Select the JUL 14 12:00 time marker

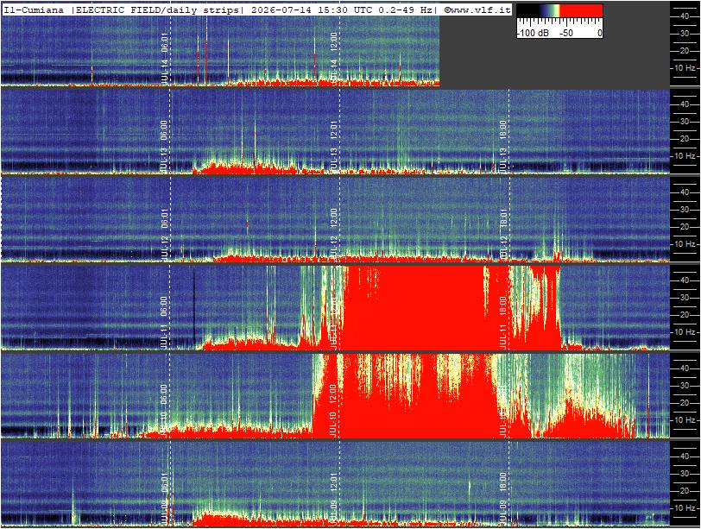334,58
